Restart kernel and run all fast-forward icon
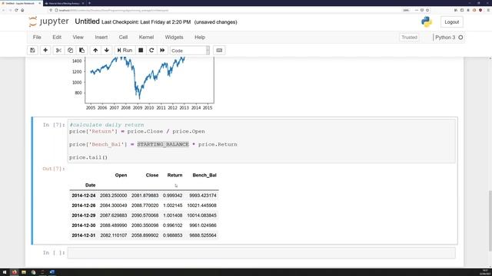 162,51
